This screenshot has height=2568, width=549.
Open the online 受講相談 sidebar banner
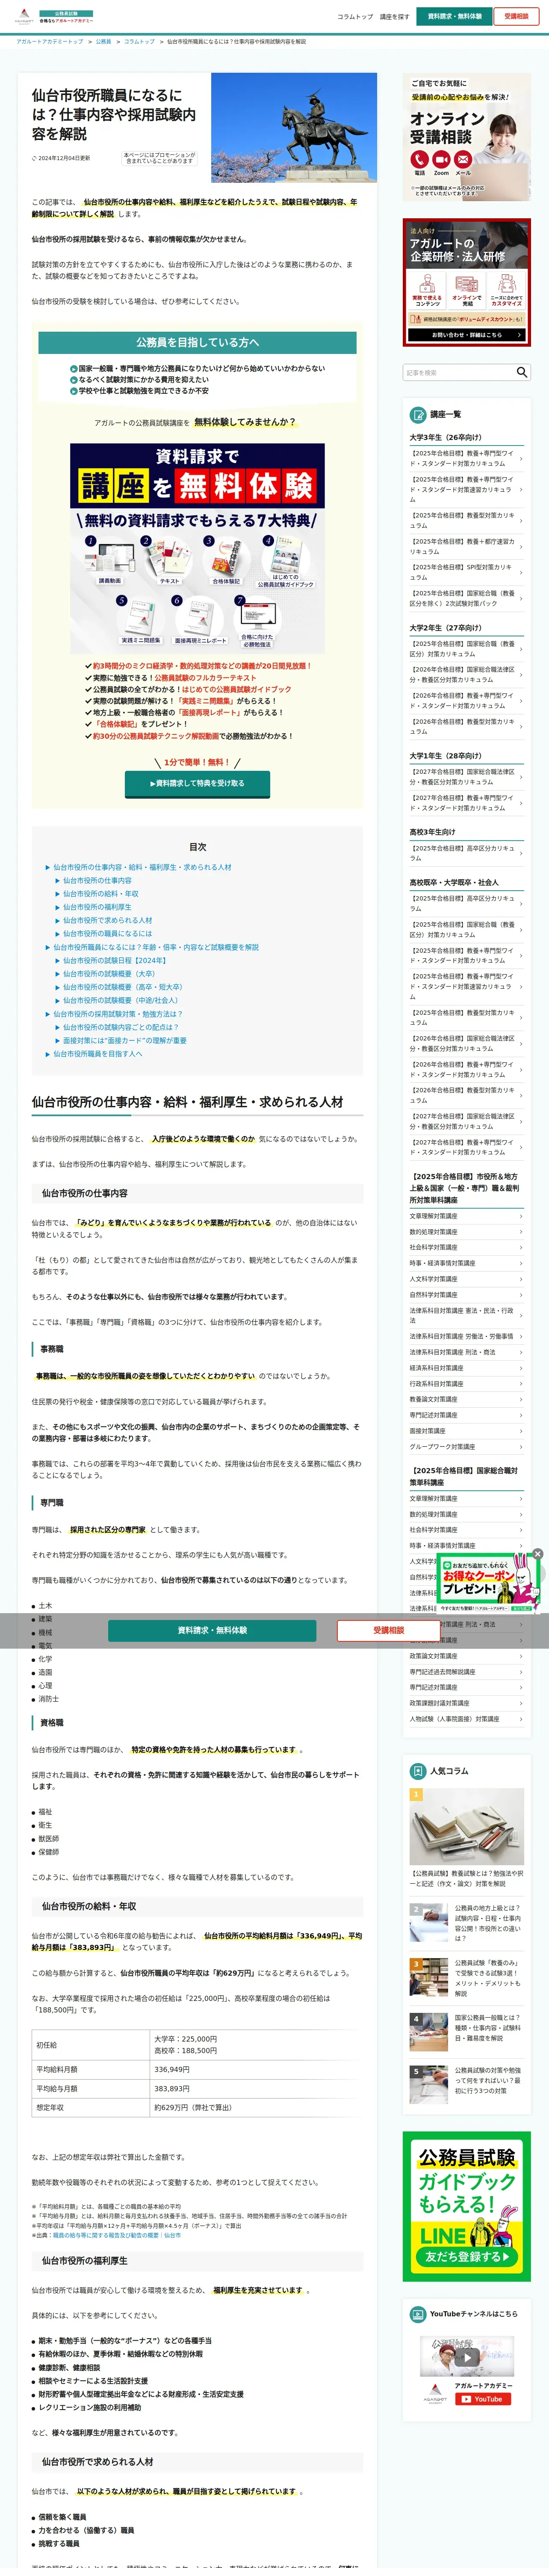tap(466, 137)
